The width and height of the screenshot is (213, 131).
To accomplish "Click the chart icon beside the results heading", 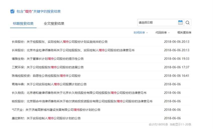I will (12, 11).
